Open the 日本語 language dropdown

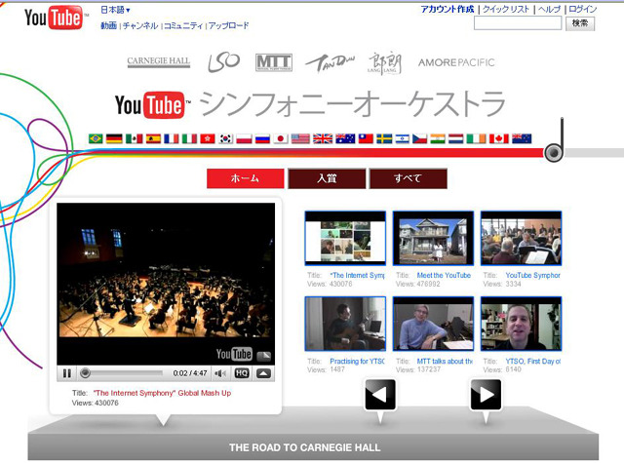point(115,10)
